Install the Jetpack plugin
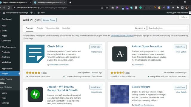 pyautogui.click(x=96, y=87)
